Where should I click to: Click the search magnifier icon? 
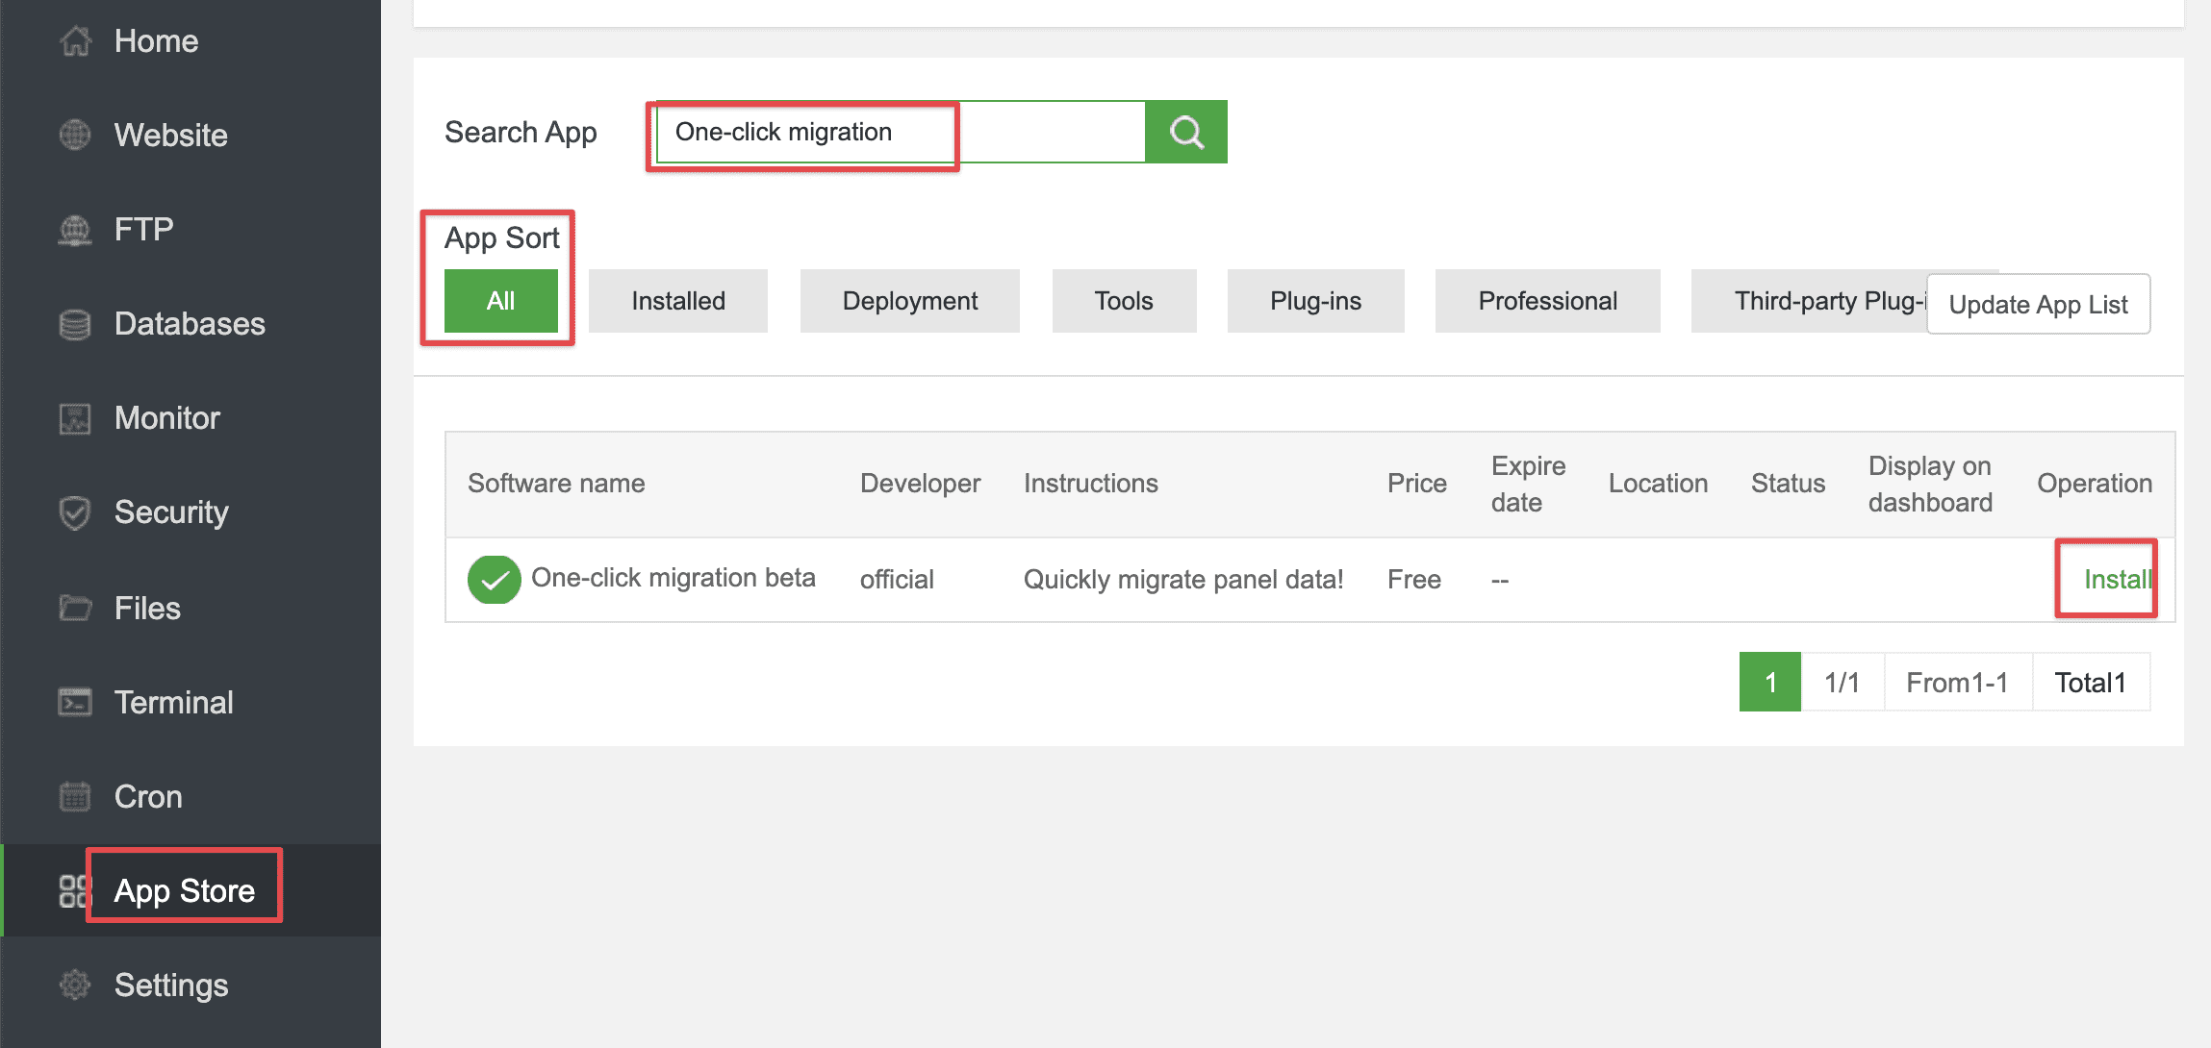pos(1185,132)
